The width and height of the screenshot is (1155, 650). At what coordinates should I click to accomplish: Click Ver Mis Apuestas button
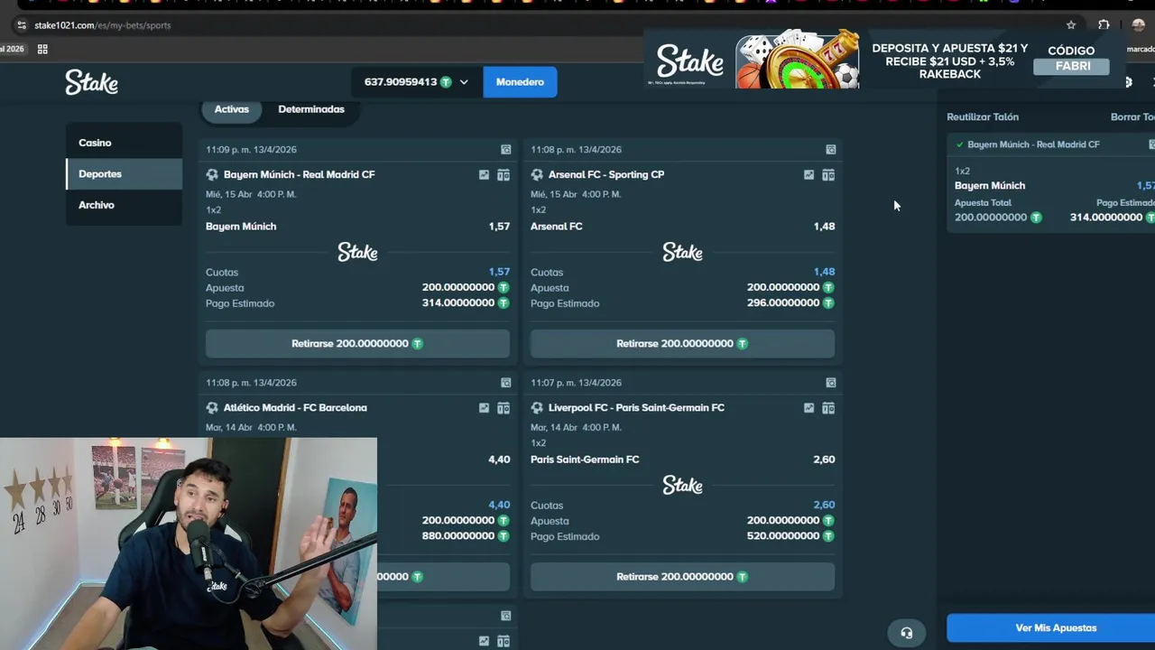click(x=1052, y=628)
